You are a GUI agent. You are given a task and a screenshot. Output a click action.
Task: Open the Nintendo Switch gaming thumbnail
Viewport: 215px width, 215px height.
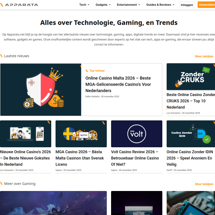(191, 203)
